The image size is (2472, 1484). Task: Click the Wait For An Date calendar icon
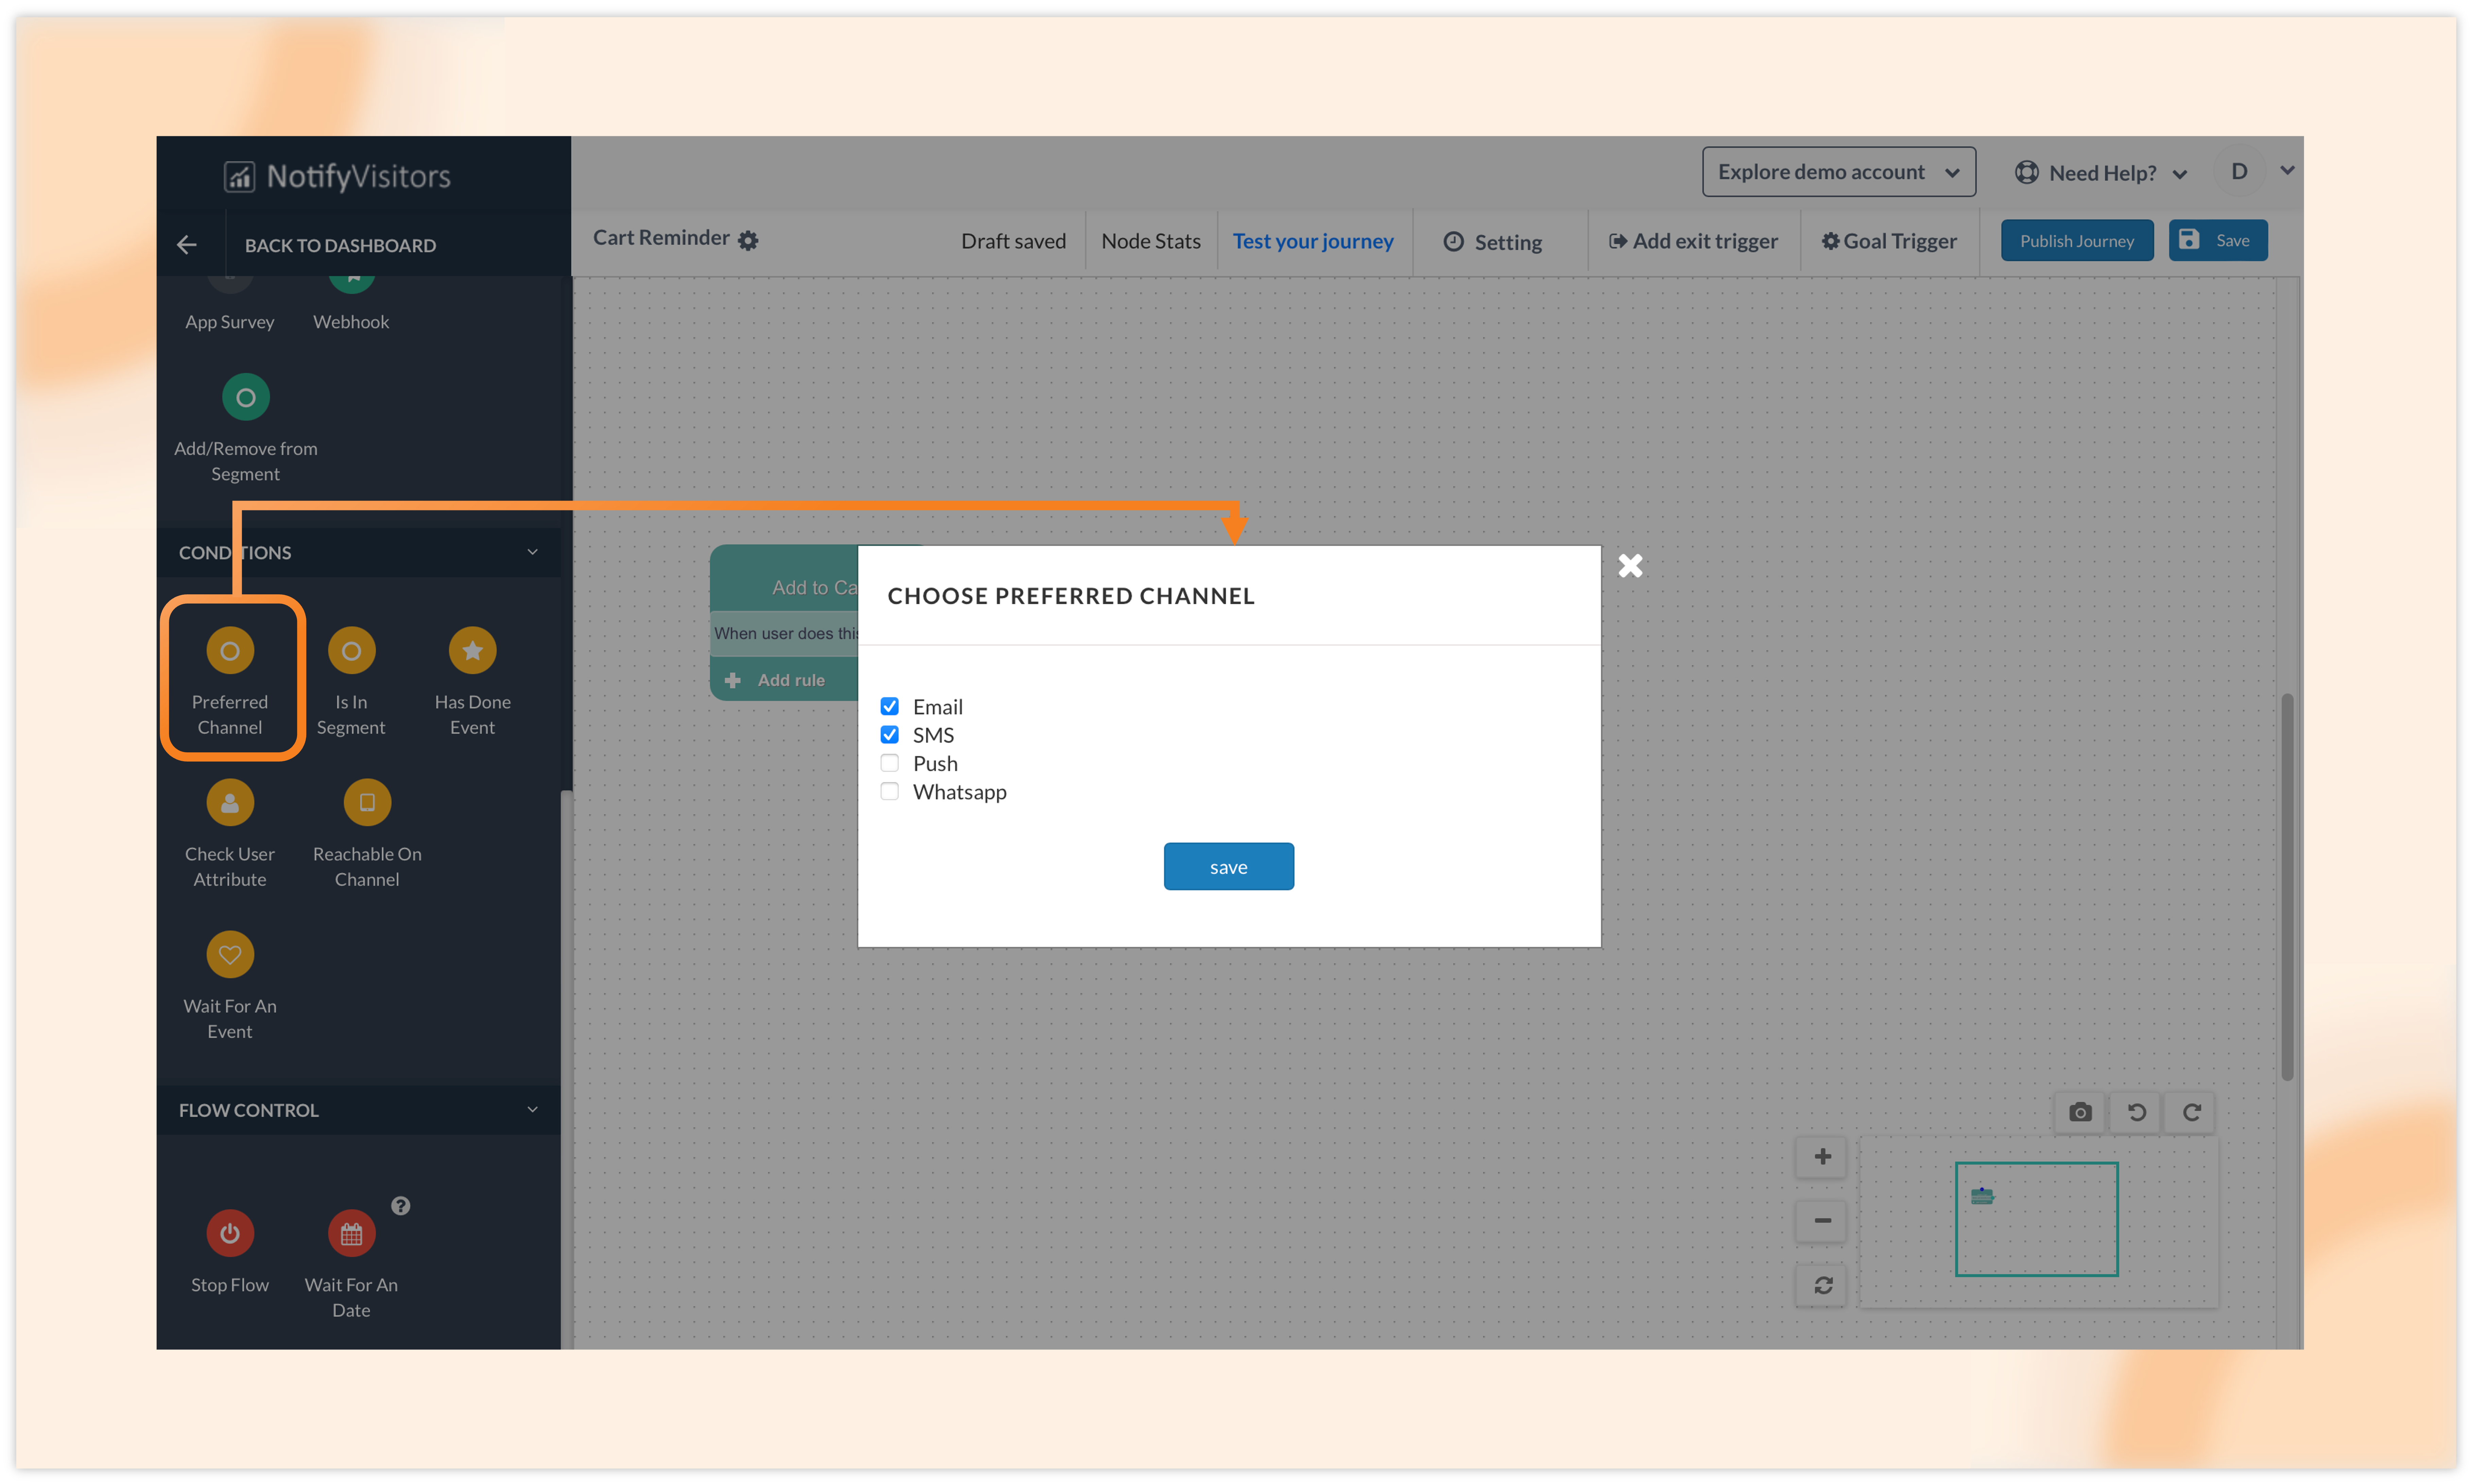pos(351,1233)
